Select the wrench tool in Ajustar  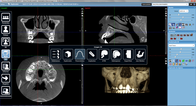pyautogui.click(x=173, y=28)
